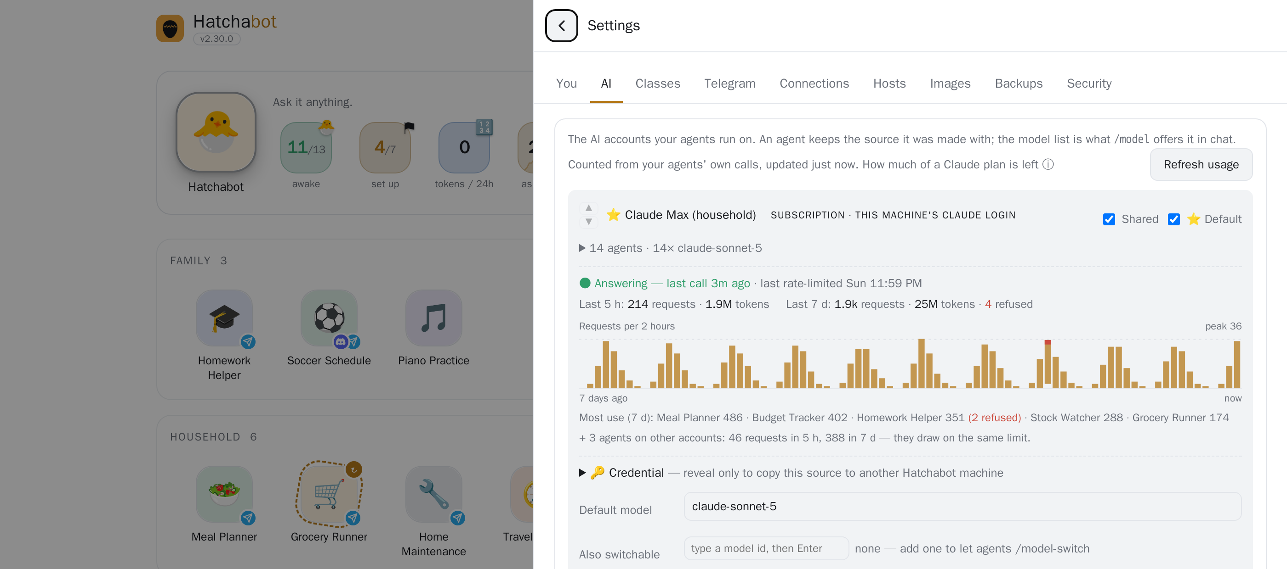Expand the 14 agents list

[x=670, y=248]
